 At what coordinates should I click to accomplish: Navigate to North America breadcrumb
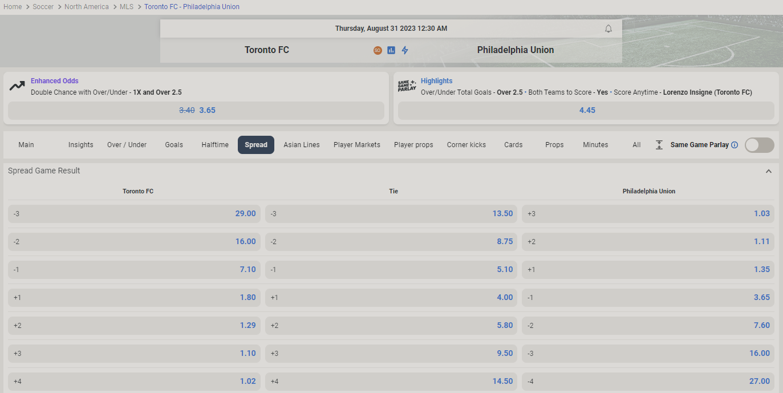coord(87,7)
